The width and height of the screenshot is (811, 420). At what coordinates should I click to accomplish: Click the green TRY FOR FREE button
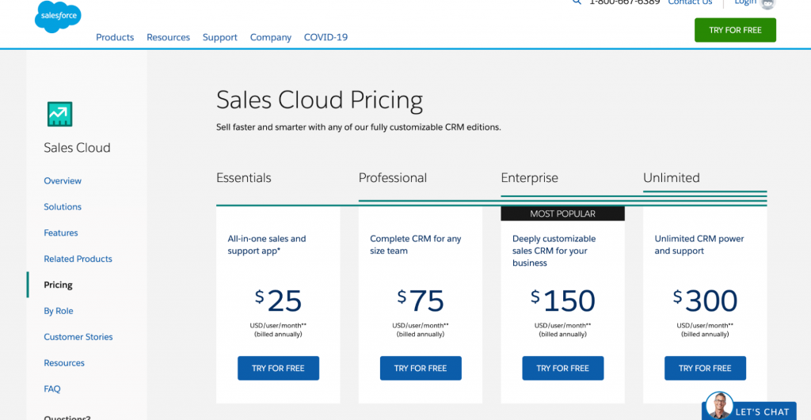point(735,30)
